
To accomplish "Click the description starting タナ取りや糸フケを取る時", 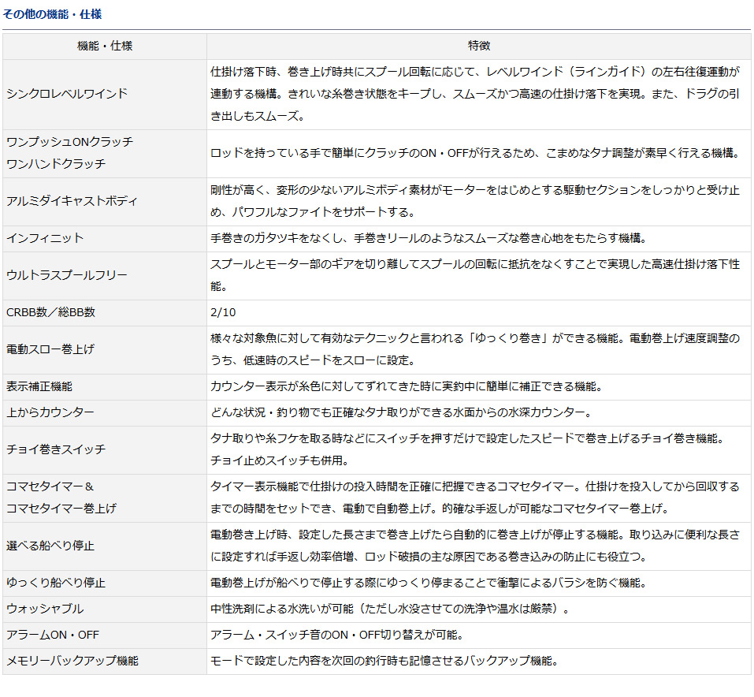I will point(468,449).
